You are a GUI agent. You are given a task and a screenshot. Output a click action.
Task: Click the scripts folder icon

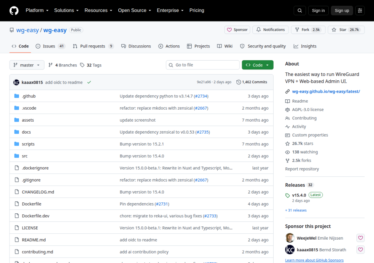(x=16, y=144)
